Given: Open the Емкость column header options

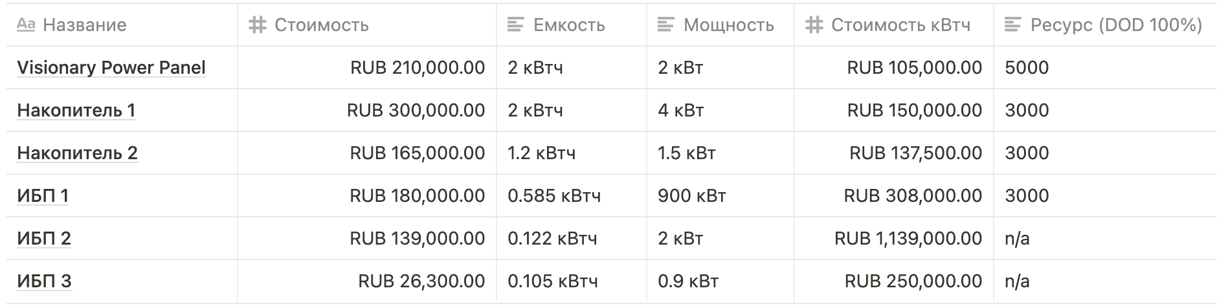Looking at the screenshot, I should [x=572, y=25].
